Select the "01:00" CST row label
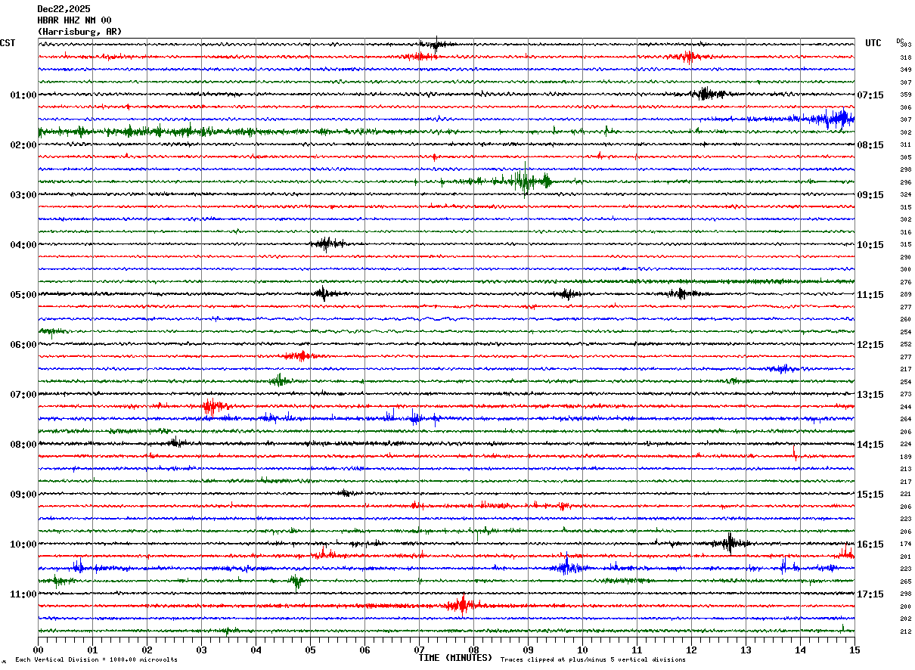 (23, 95)
